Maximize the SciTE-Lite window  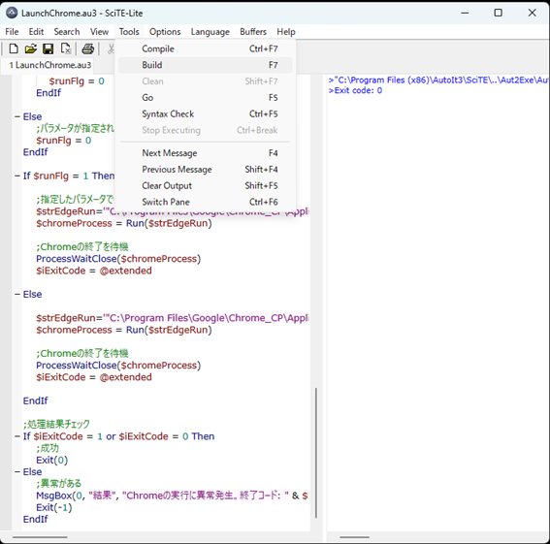(x=498, y=13)
